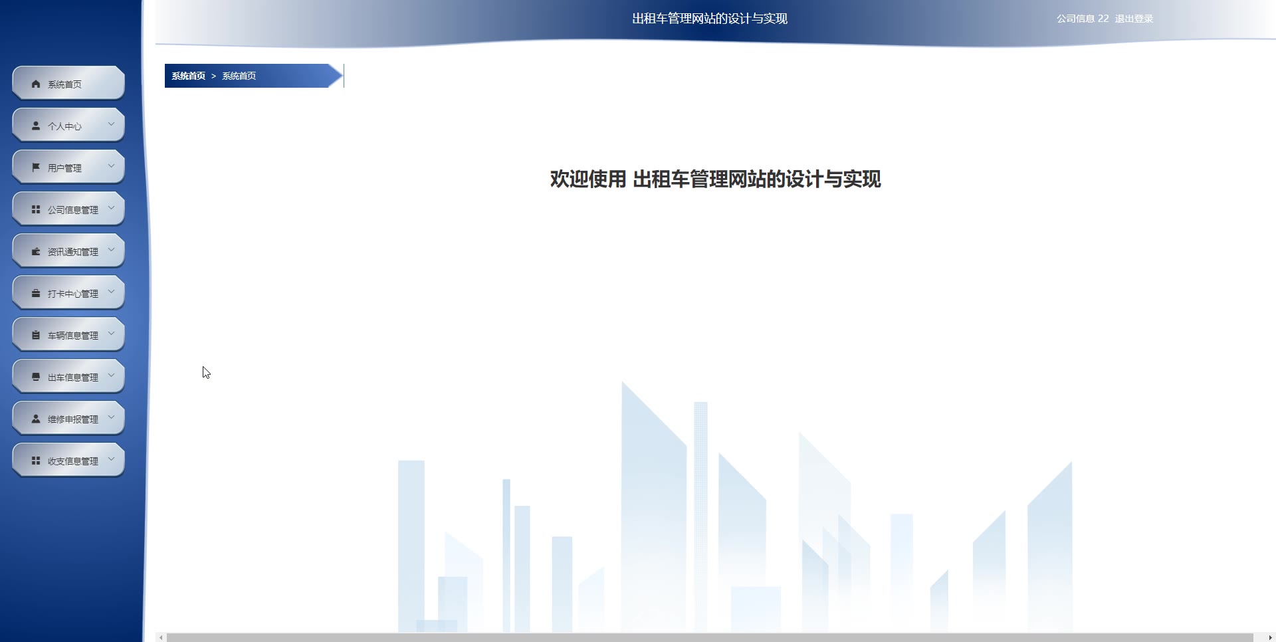Click the icon beside 出车信息管理

tap(36, 377)
